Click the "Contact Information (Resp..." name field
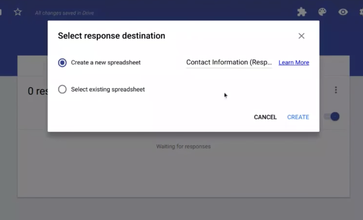The image size is (363, 220). 229,62
